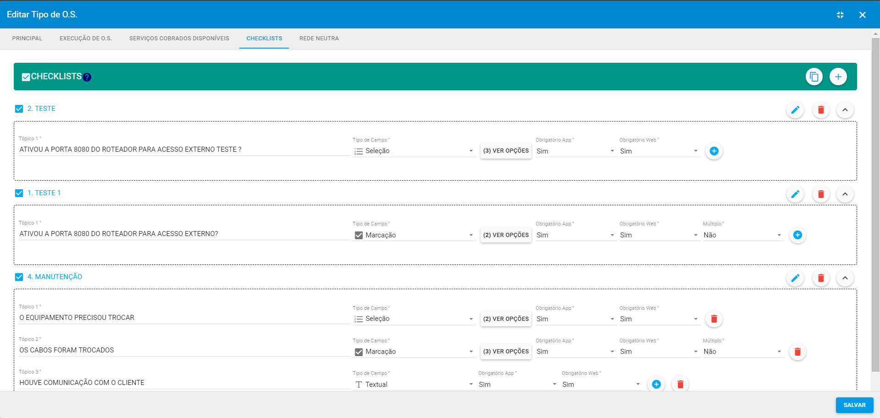Toggle the main CHECKLISTS checkbox in green header

(26, 77)
